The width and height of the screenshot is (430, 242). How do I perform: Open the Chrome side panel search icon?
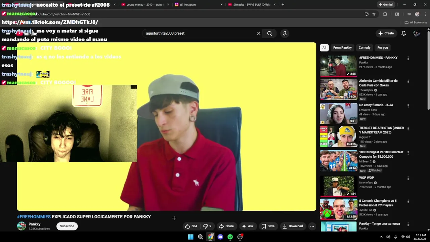pyautogui.click(x=397, y=14)
